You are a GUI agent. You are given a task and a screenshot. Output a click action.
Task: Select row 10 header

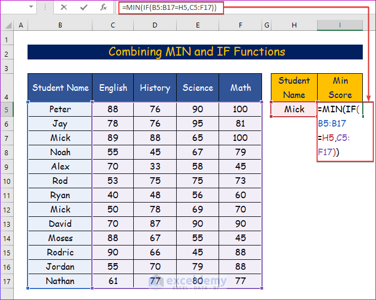7,181
